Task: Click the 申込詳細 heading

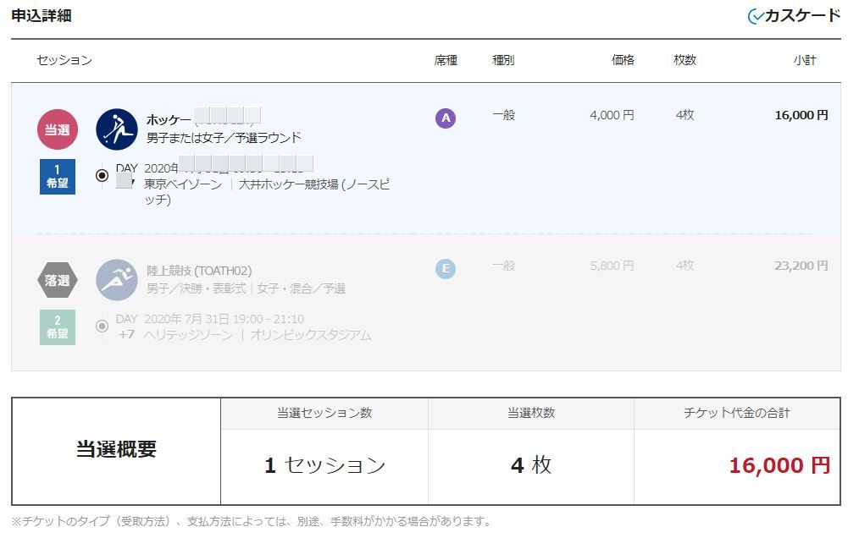Action: point(42,15)
